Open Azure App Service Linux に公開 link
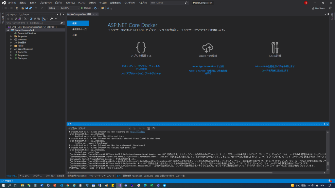Image resolution: width=335 pixels, height=188 pixels. click(x=208, y=67)
